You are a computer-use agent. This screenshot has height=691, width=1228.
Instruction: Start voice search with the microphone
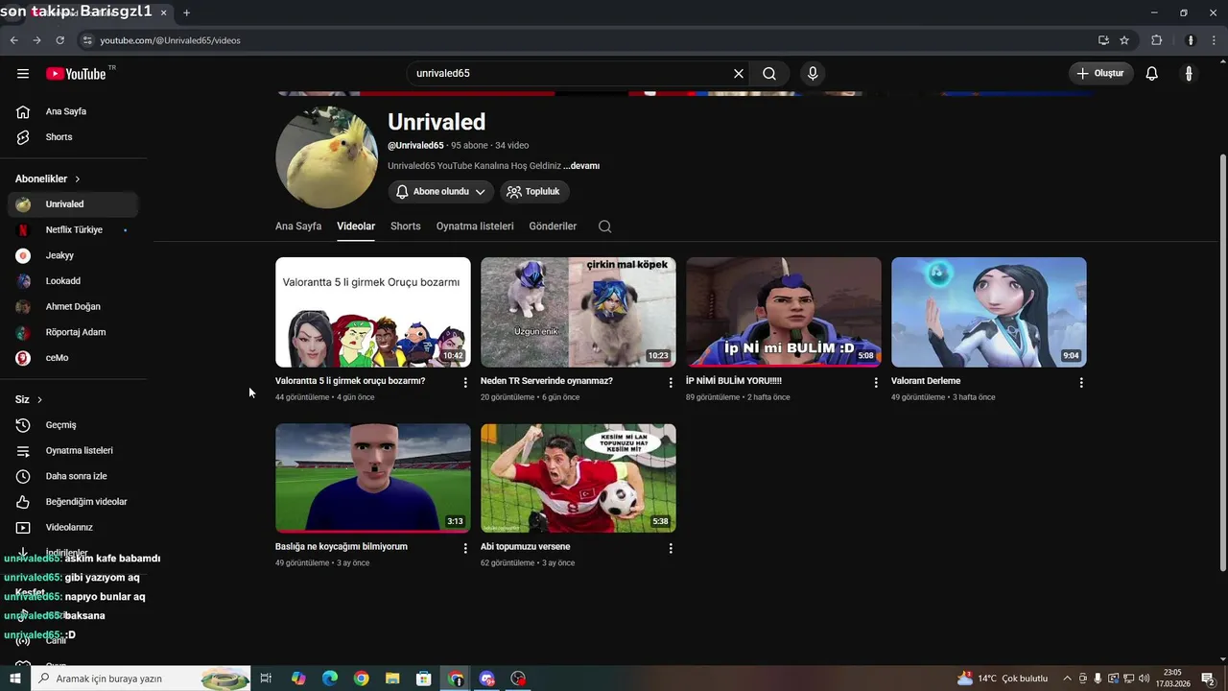click(x=813, y=74)
